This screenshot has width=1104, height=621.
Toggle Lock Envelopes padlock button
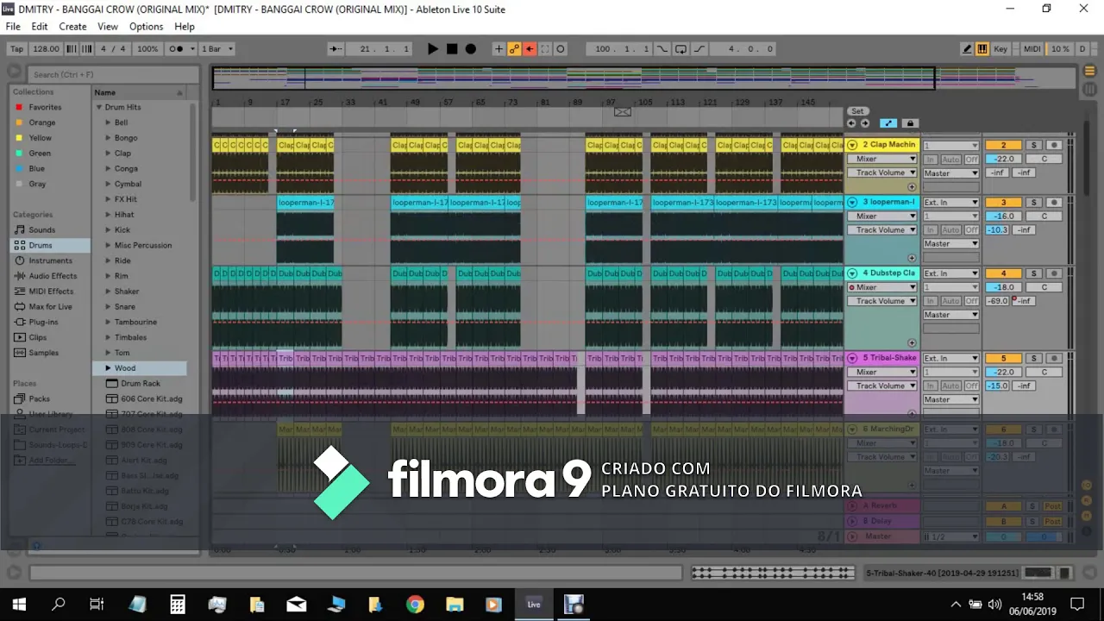[909, 123]
